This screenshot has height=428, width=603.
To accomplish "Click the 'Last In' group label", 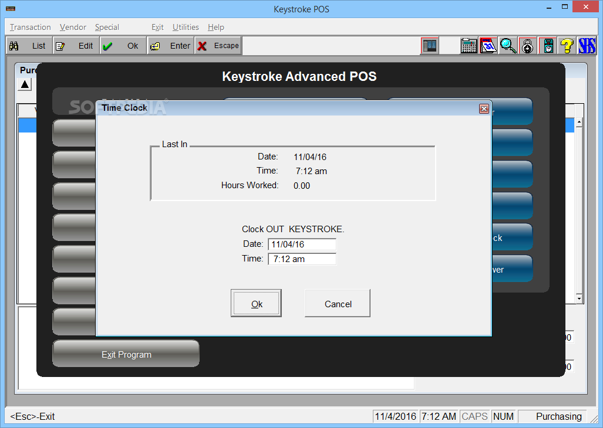I will (x=174, y=144).
